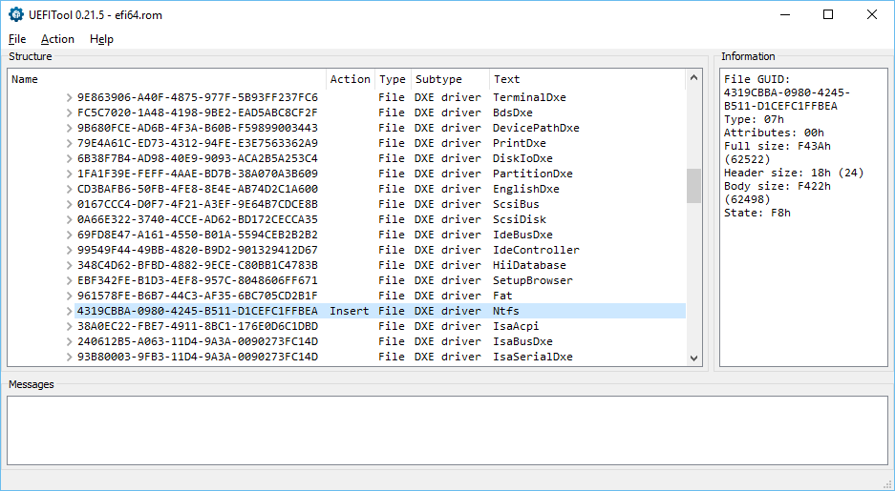Expand the IdeBusDxe tree row
The width and height of the screenshot is (895, 491).
69,235
